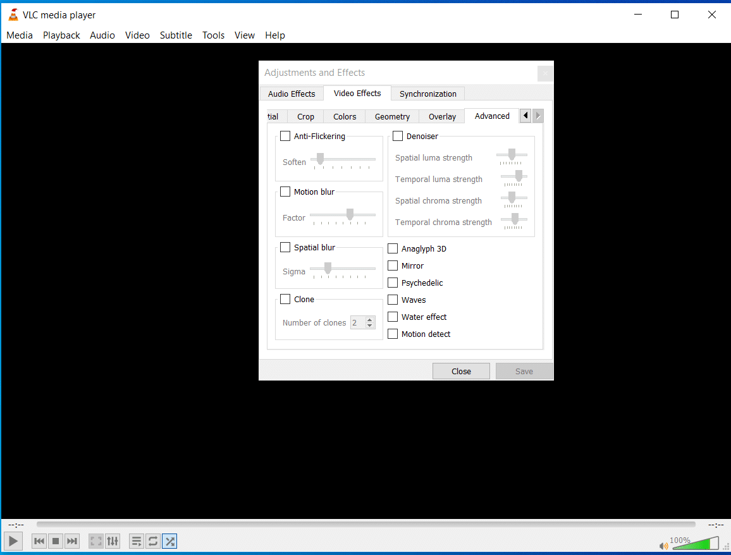Toggle random playback order
The height and width of the screenshot is (555, 731).
coord(169,541)
